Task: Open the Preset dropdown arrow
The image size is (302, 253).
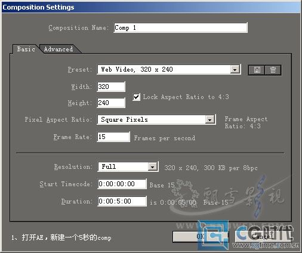Action: [x=235, y=70]
